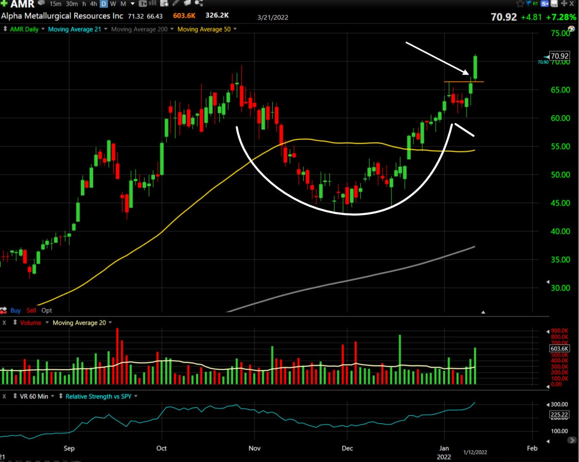Click the Sell button
This screenshot has width=579, height=462.
(31, 310)
